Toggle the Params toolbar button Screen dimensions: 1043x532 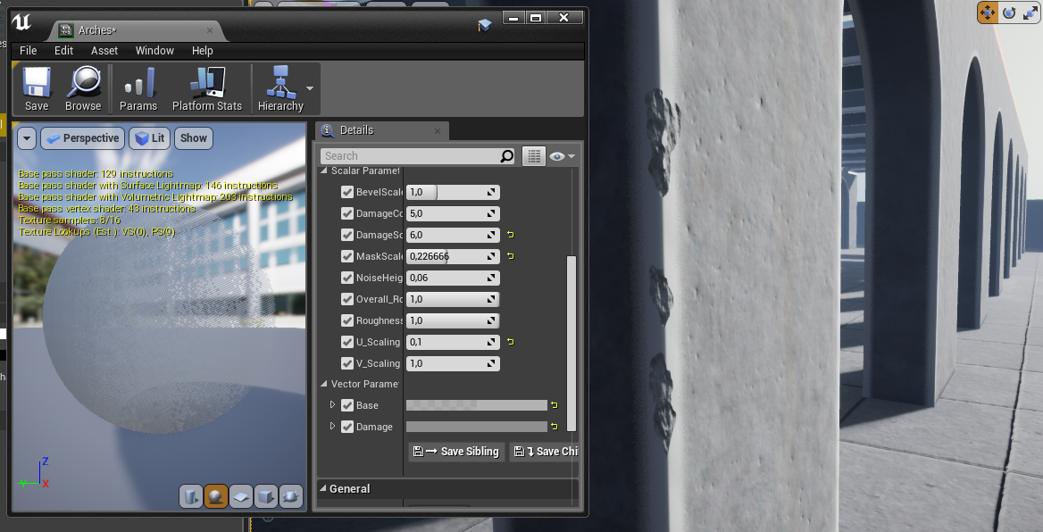pos(138,88)
